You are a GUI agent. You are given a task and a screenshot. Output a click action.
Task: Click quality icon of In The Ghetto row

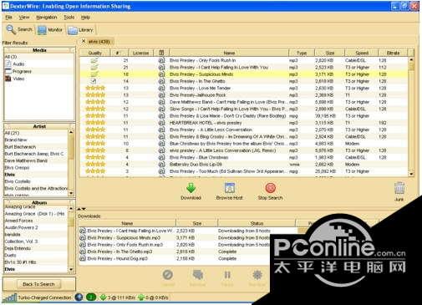[94, 81]
